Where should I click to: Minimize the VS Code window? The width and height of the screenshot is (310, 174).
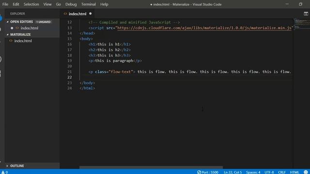coord(287,4)
